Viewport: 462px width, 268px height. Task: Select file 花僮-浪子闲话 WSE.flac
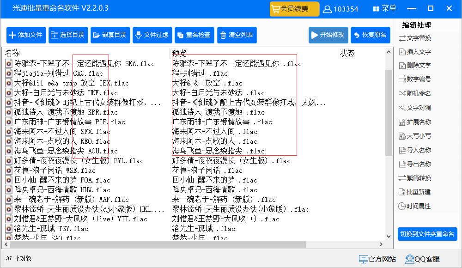pyautogui.click(x=55, y=171)
